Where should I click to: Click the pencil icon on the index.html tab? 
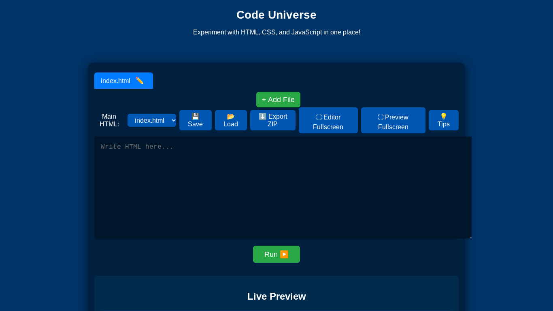[x=139, y=80]
